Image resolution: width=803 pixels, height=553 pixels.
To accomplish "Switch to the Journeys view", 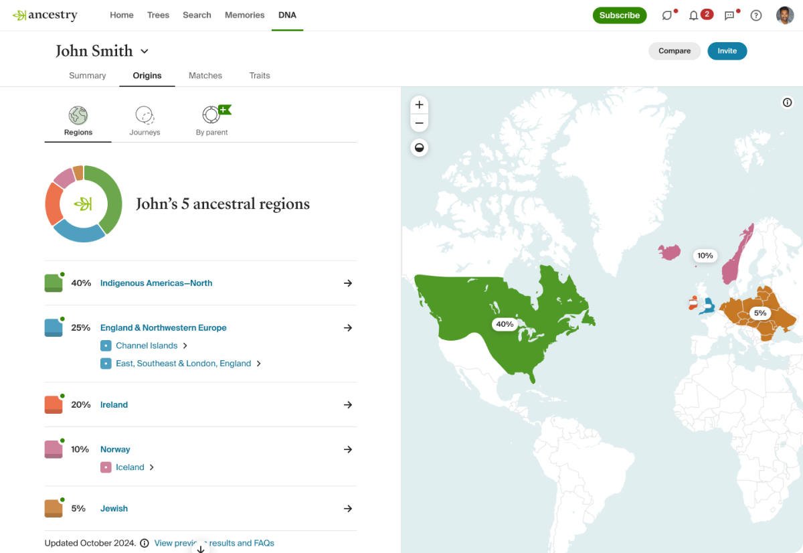I will pos(145,121).
